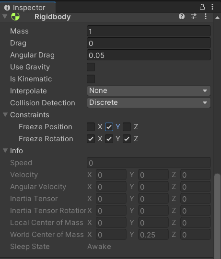Click the Inspector info icon
Image resolution: width=221 pixels, height=259 pixels.
(x=7, y=8)
